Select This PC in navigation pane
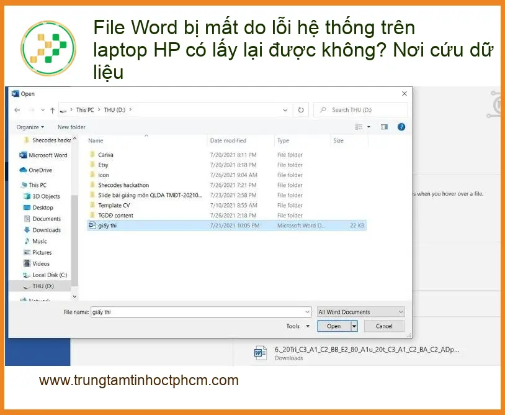 [x=34, y=185]
